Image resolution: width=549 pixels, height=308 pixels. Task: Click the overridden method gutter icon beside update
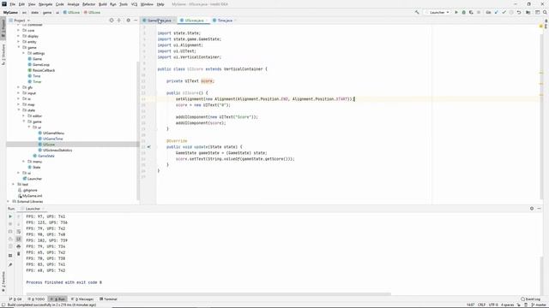coord(148,147)
